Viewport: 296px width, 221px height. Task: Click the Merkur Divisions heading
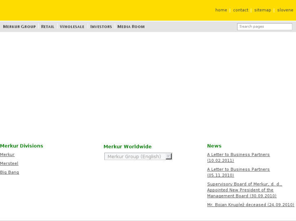(22, 146)
